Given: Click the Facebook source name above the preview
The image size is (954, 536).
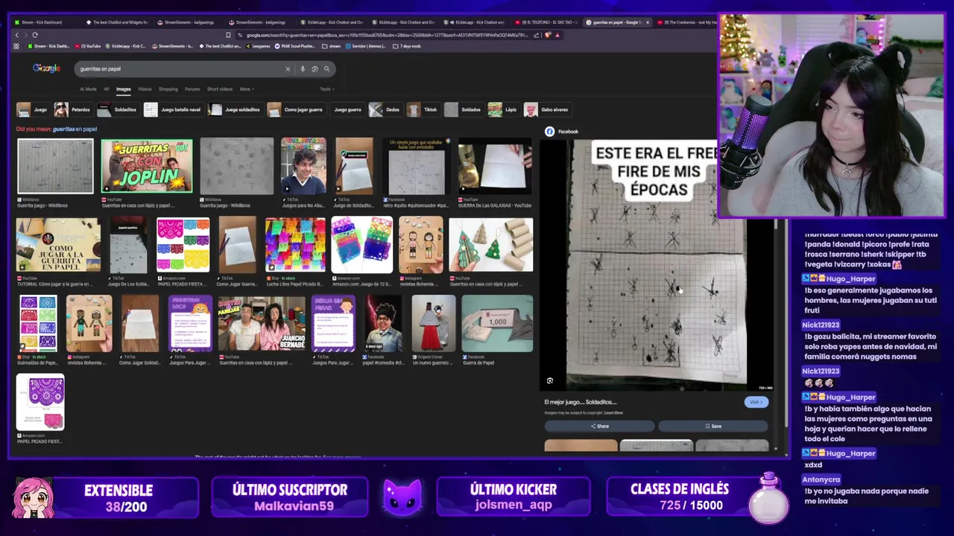Looking at the screenshot, I should [568, 132].
